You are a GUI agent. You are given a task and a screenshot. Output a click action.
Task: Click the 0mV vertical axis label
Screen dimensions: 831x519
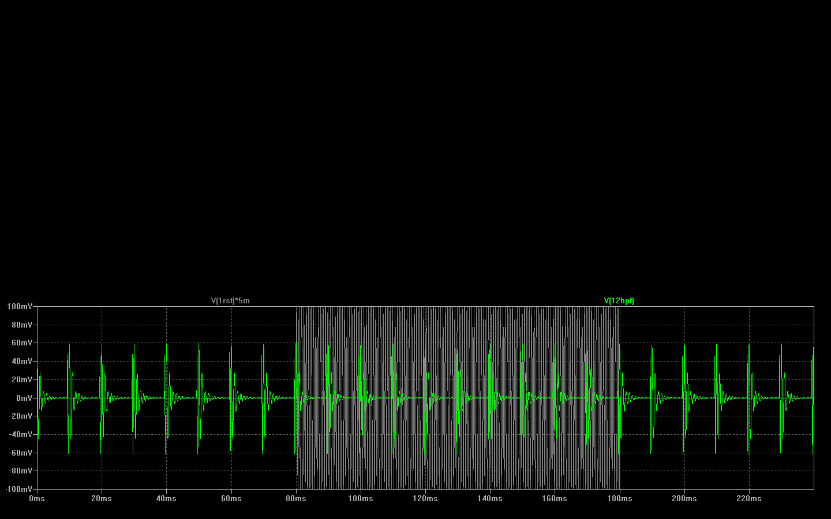click(x=24, y=398)
